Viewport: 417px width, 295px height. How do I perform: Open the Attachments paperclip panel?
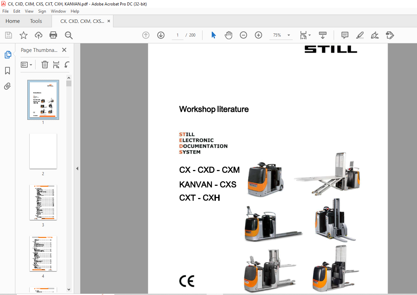[8, 86]
